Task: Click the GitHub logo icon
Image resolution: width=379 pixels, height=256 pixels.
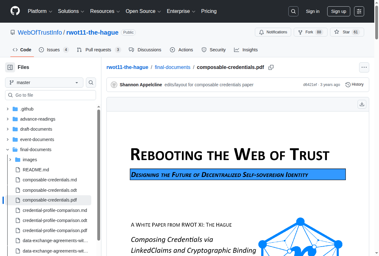Action: coord(15,11)
